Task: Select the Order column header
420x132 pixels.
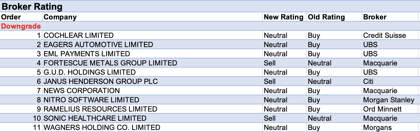Action: pos(11,17)
